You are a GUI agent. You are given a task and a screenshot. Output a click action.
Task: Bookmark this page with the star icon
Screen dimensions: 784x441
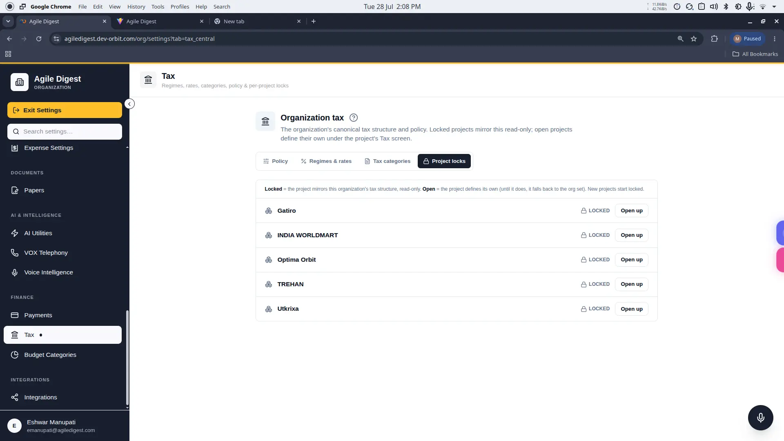pos(694,39)
